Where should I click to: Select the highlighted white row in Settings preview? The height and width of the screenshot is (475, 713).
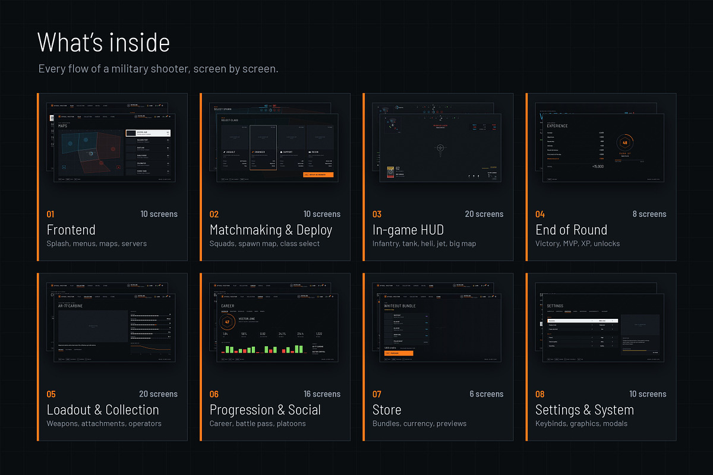click(x=582, y=321)
